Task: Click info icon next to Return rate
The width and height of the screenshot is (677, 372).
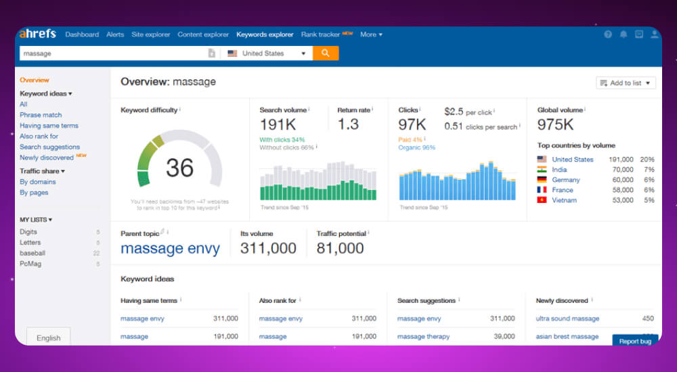Action: click(372, 109)
